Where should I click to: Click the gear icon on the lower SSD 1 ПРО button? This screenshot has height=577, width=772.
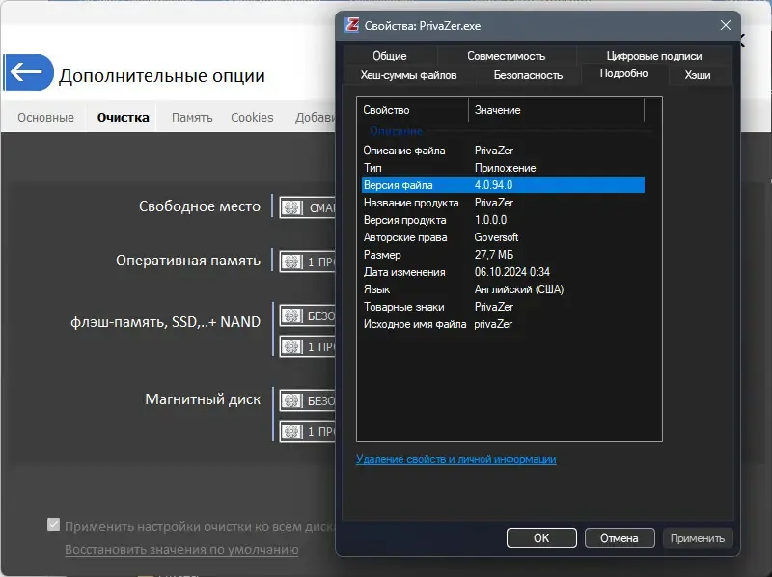(x=291, y=343)
